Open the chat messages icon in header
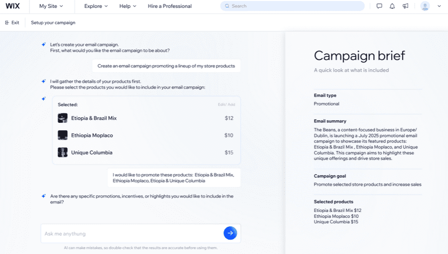The height and width of the screenshot is (254, 448). point(379,6)
